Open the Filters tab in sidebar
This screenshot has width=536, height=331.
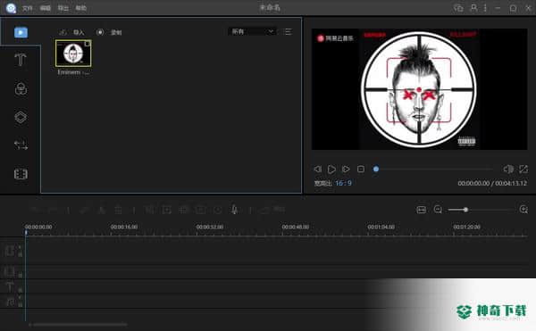[x=21, y=89]
